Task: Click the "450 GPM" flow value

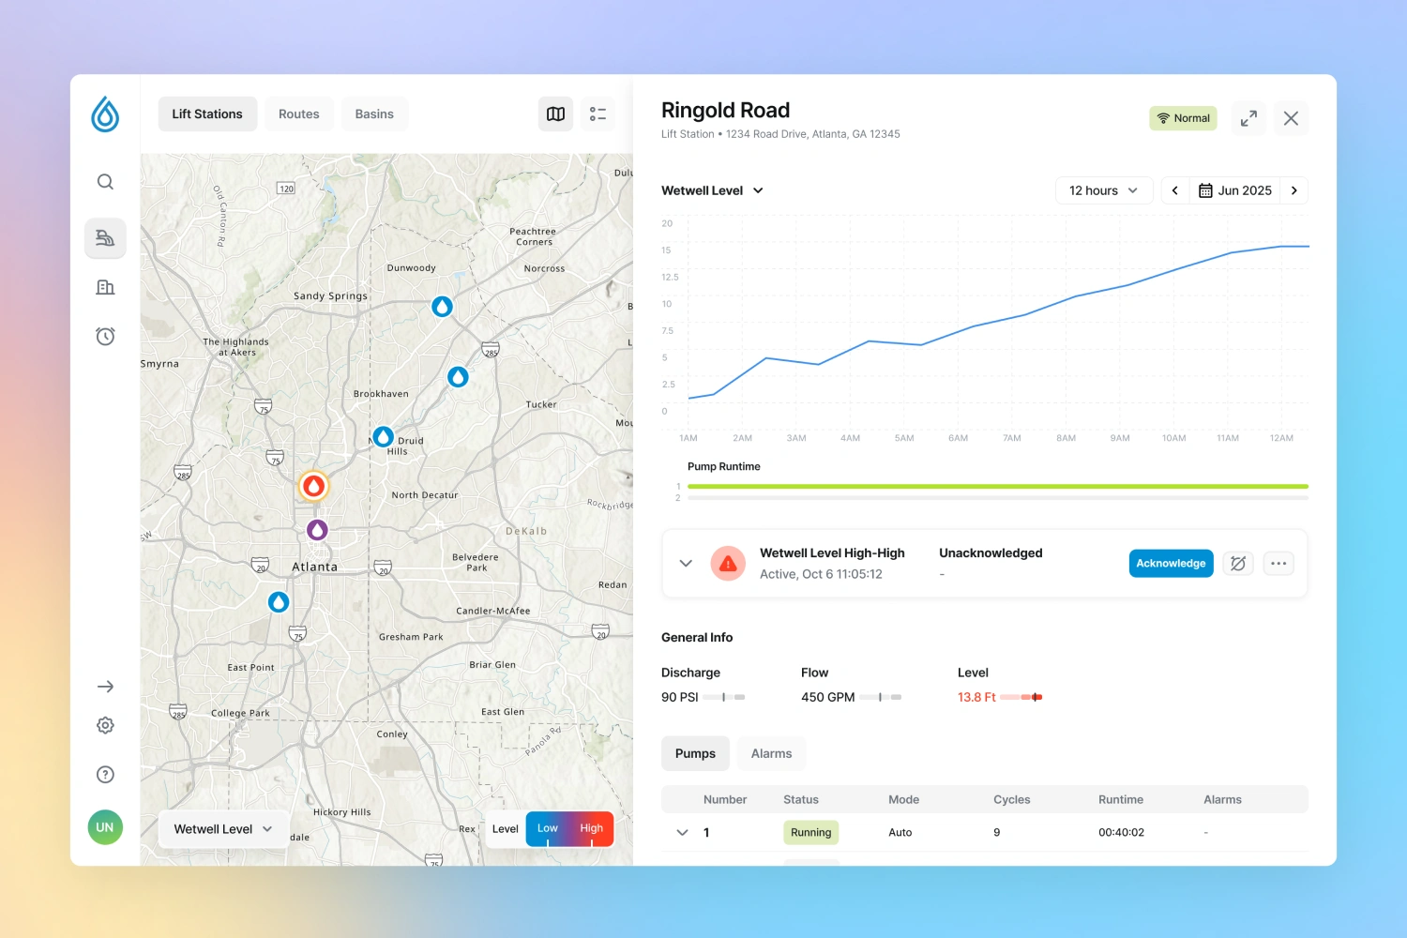Action: [828, 697]
